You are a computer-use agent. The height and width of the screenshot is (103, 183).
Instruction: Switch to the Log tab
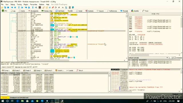coord(13,11)
